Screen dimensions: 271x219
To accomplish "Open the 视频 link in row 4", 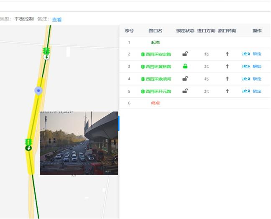I will [x=246, y=79].
